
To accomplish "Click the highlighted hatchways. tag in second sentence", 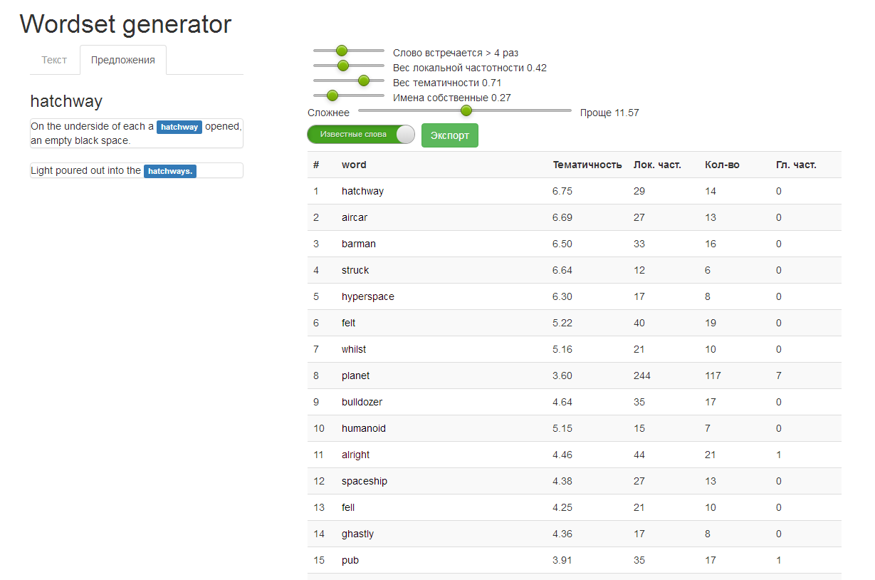I will (170, 171).
